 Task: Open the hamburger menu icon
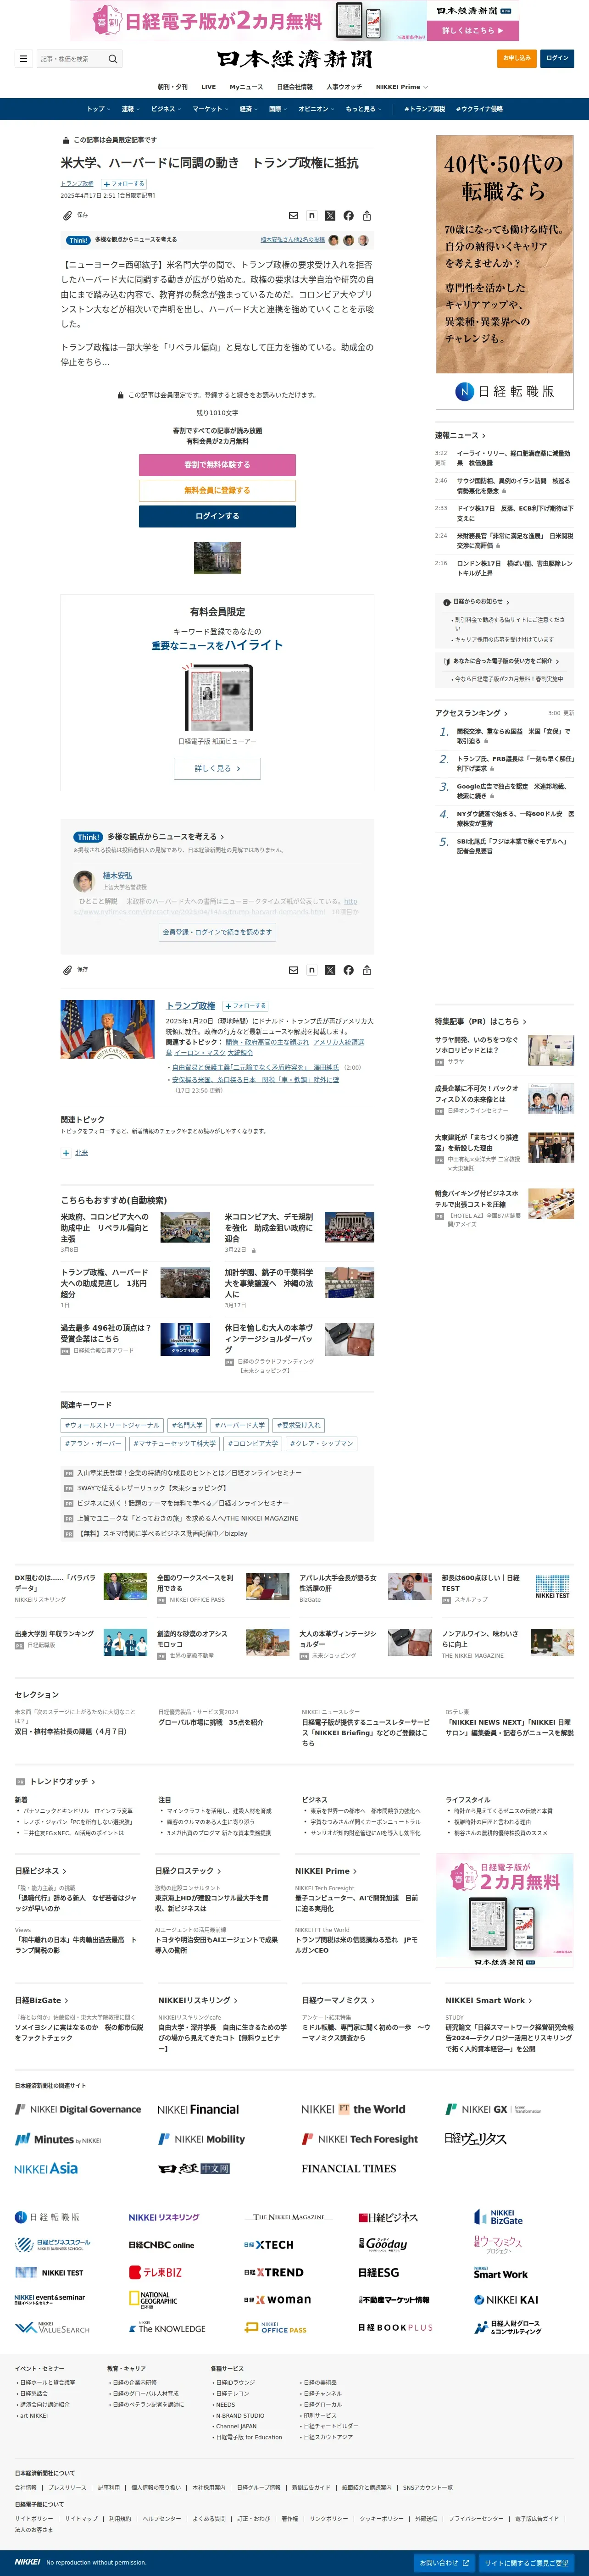23,59
